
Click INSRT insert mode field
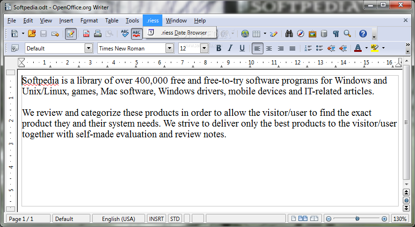point(156,219)
